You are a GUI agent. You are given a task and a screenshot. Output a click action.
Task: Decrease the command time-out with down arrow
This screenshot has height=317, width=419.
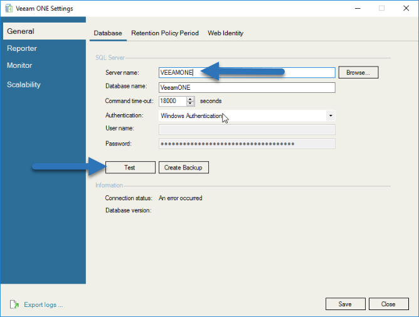(x=190, y=104)
